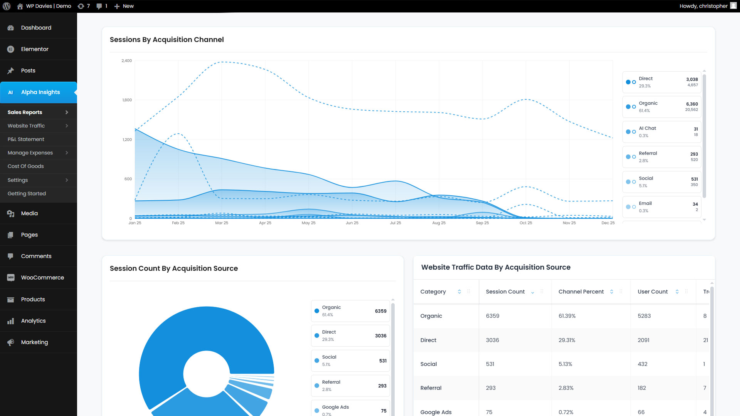This screenshot has width=740, height=416.
Task: Click the WooCommerce sidebar icon
Action: coord(11,278)
